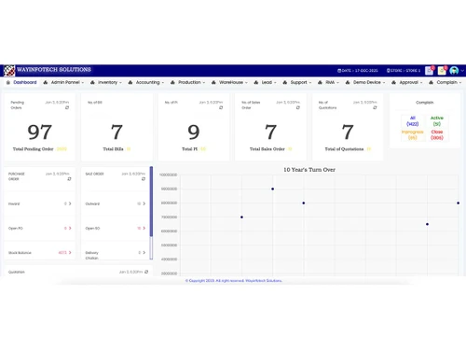Click the icon beside Complain menu
Screen dimensions: 466x350
pyautogui.click(x=431, y=82)
